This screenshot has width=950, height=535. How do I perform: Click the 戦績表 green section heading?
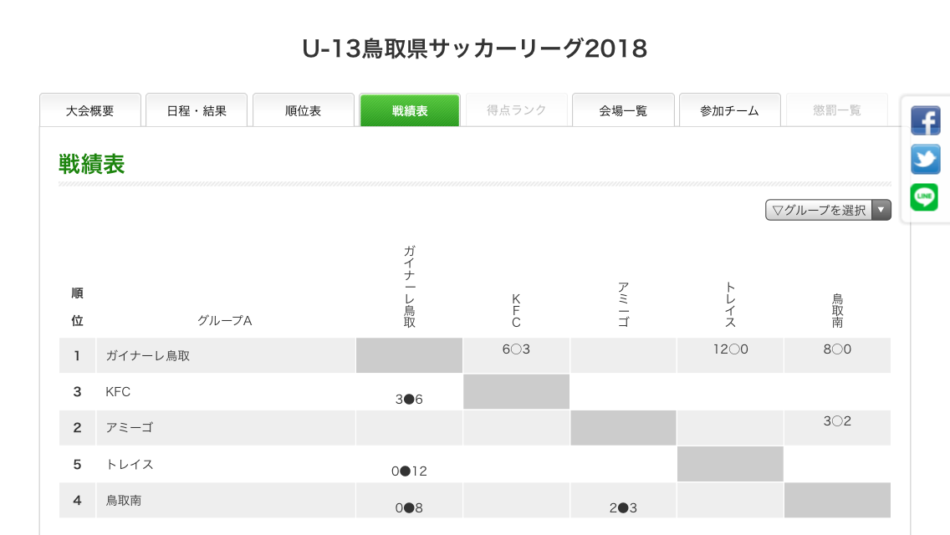(x=92, y=165)
